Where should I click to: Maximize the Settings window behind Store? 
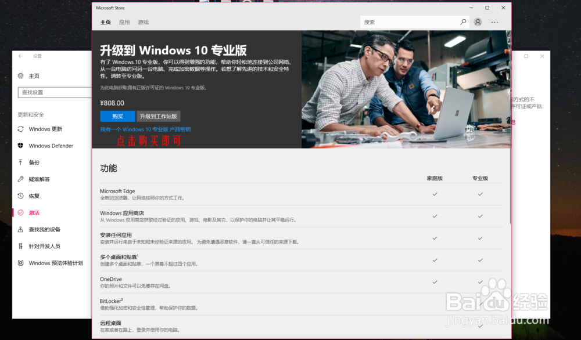click(x=526, y=56)
